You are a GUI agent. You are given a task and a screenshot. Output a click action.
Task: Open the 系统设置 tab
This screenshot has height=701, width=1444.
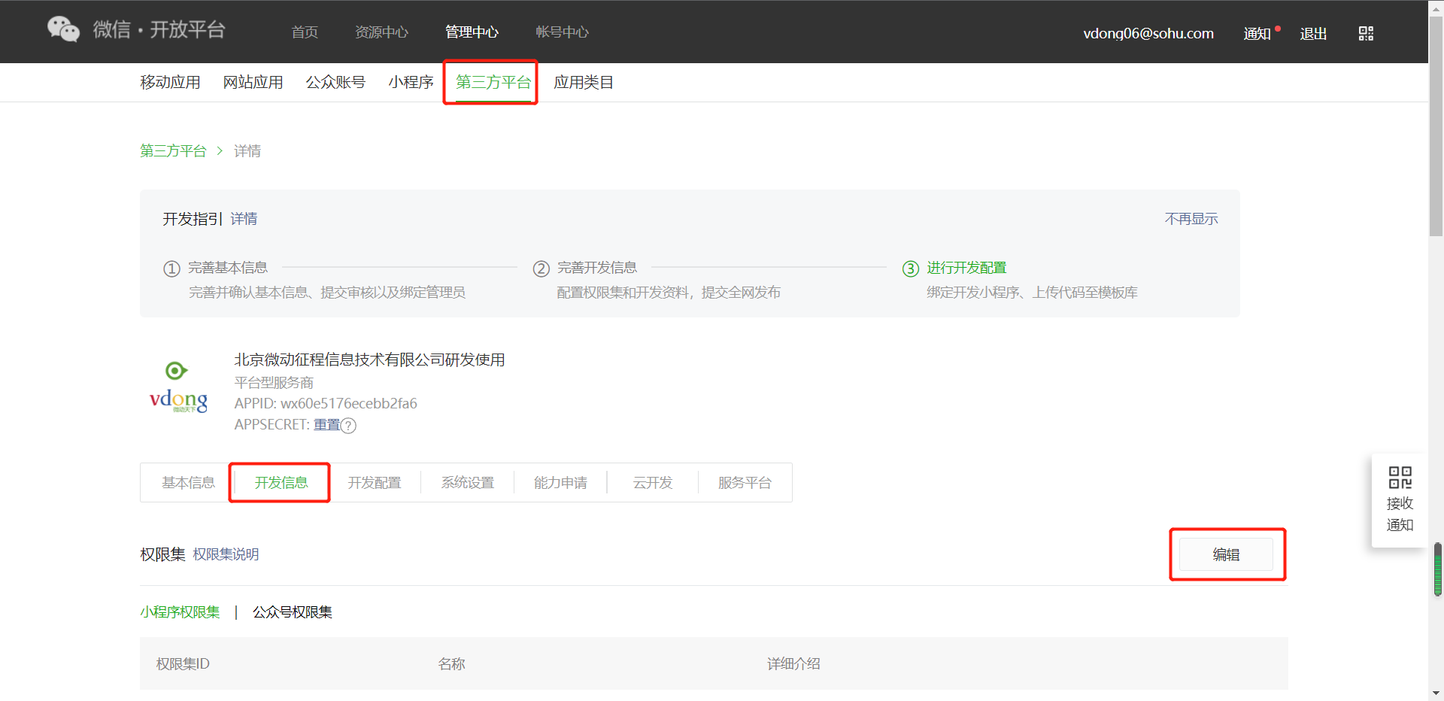click(467, 483)
